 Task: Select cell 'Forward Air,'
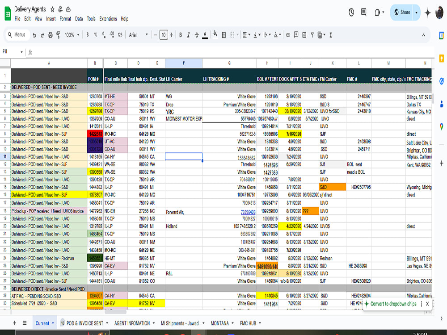(184, 211)
